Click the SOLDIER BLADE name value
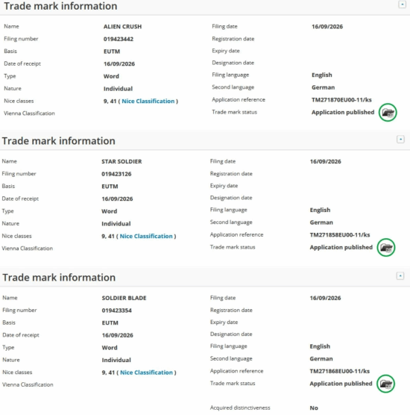The height and width of the screenshot is (415, 410). (x=124, y=298)
